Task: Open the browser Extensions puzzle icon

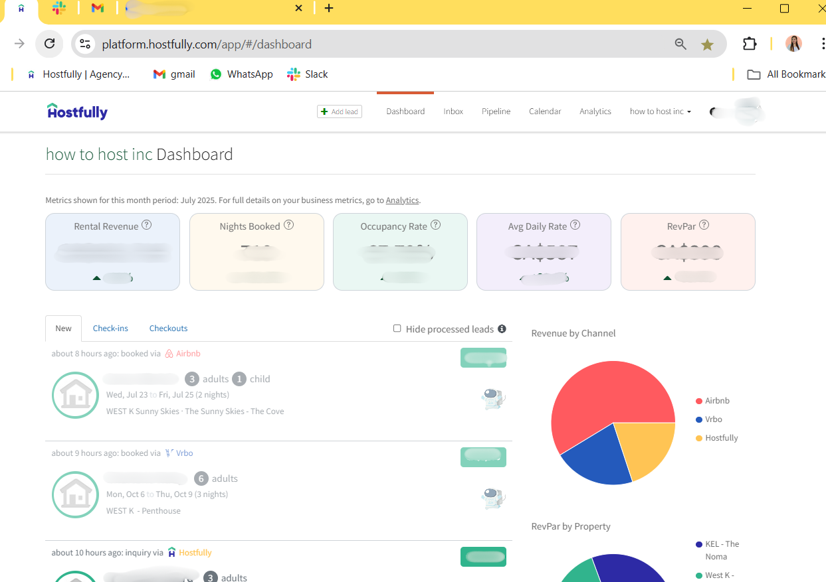Action: coord(750,44)
